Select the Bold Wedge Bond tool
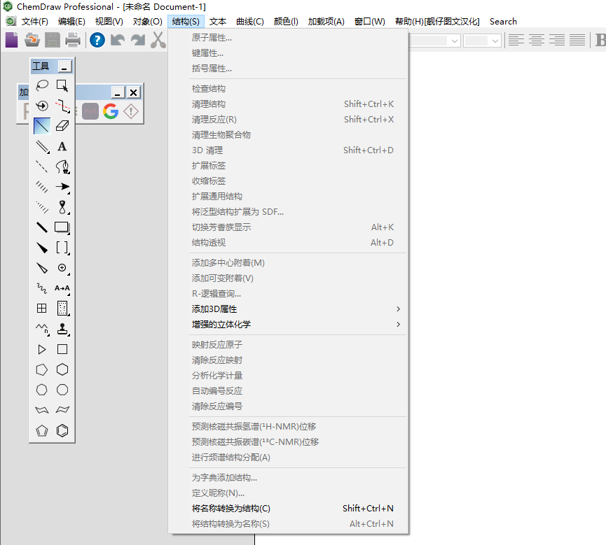The image size is (606, 545). pos(42,248)
